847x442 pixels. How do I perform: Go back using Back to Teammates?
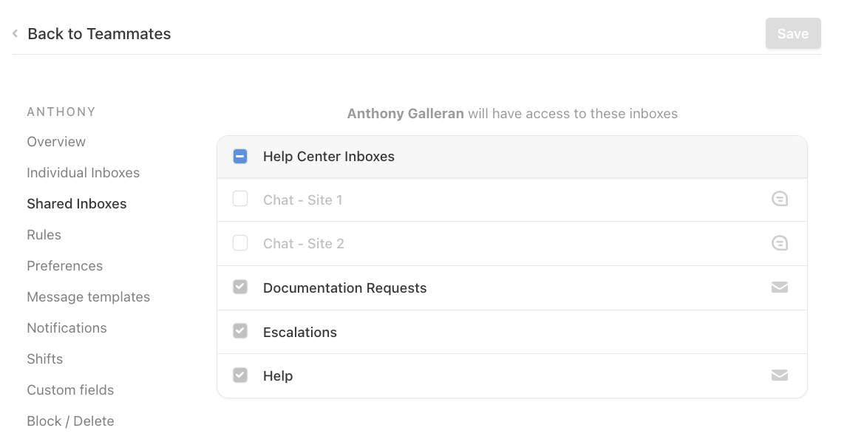pyautogui.click(x=99, y=33)
